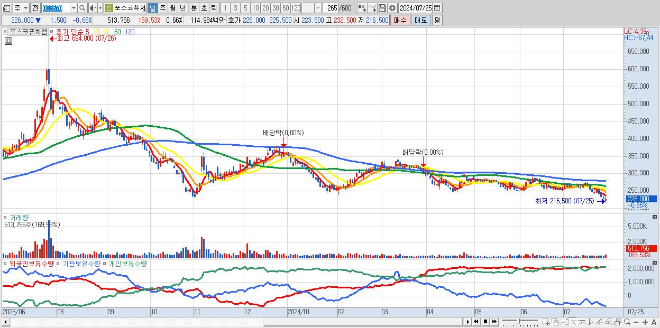Viewport: 660px width, 328px height.
Task: Click the 개인보유수량 legend label
Action: pyautogui.click(x=127, y=263)
